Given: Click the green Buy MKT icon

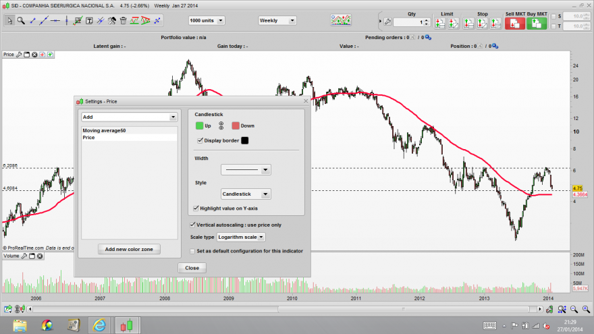Looking at the screenshot, I should coord(537,24).
